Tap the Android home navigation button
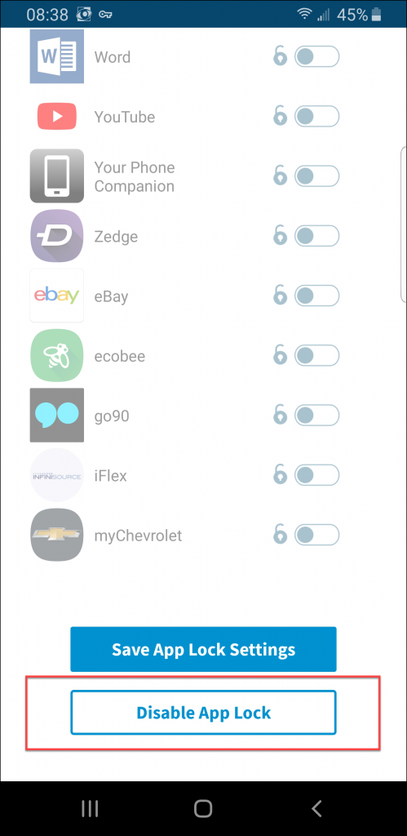 203,809
